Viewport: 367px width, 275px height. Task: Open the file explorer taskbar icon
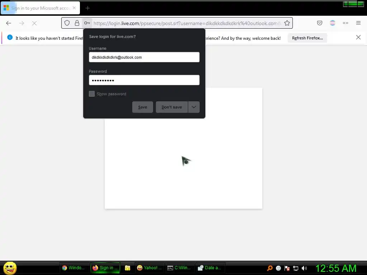click(x=128, y=268)
